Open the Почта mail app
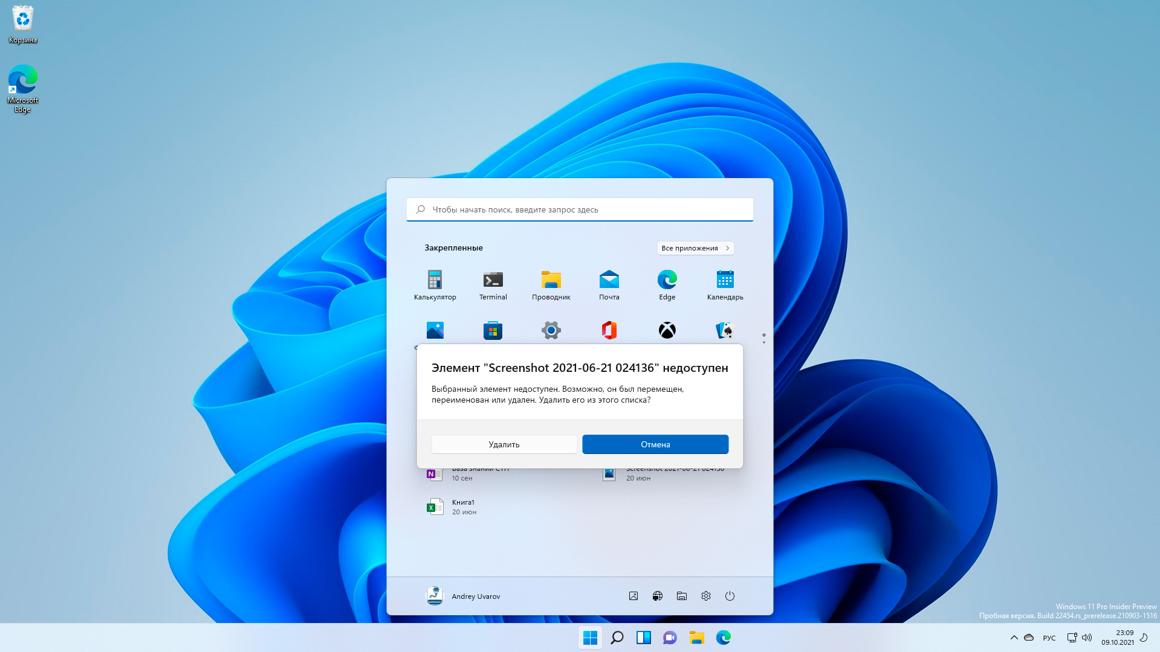 (609, 284)
